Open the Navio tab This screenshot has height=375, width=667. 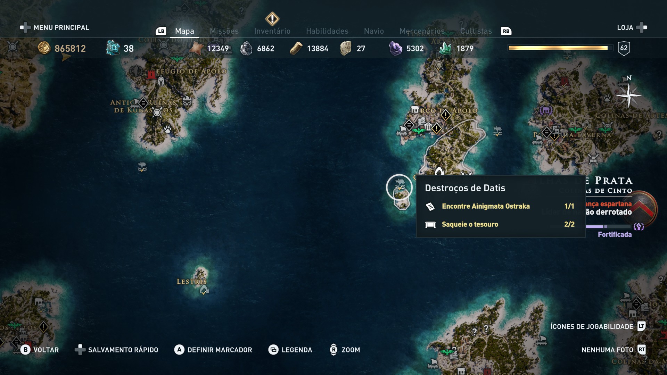pos(374,31)
